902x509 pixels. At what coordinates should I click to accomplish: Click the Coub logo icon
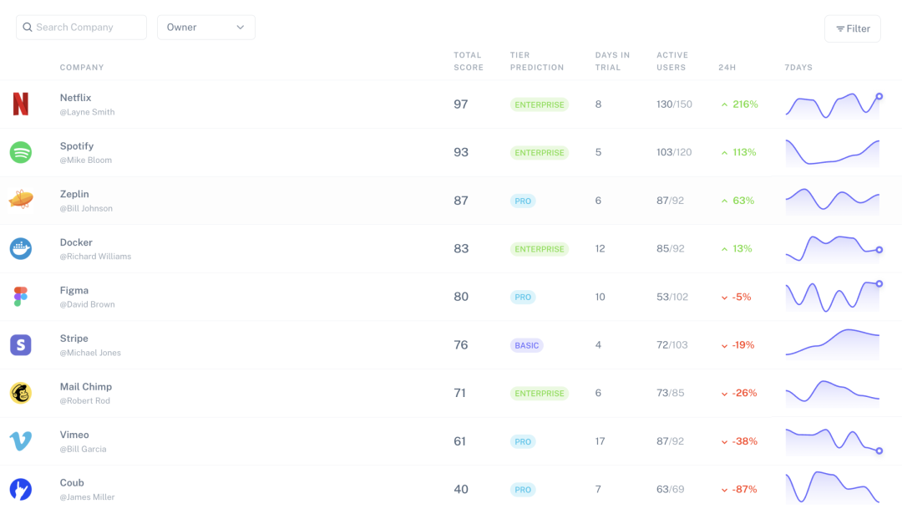click(21, 490)
